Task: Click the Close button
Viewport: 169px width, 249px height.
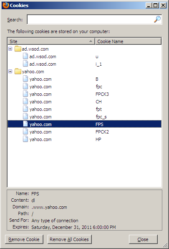Action: coord(143,239)
